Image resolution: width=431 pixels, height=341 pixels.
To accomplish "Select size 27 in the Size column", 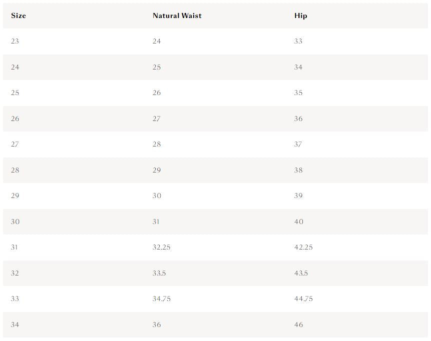I will click(x=15, y=144).
